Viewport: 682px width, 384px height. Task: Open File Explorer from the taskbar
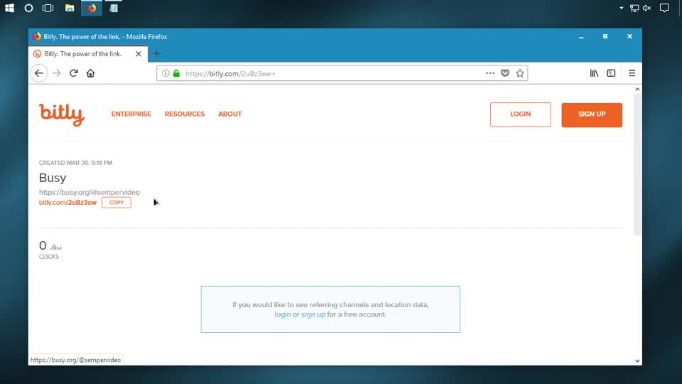point(70,8)
